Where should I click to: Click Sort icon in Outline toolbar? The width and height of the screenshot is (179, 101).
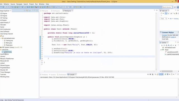166,45
